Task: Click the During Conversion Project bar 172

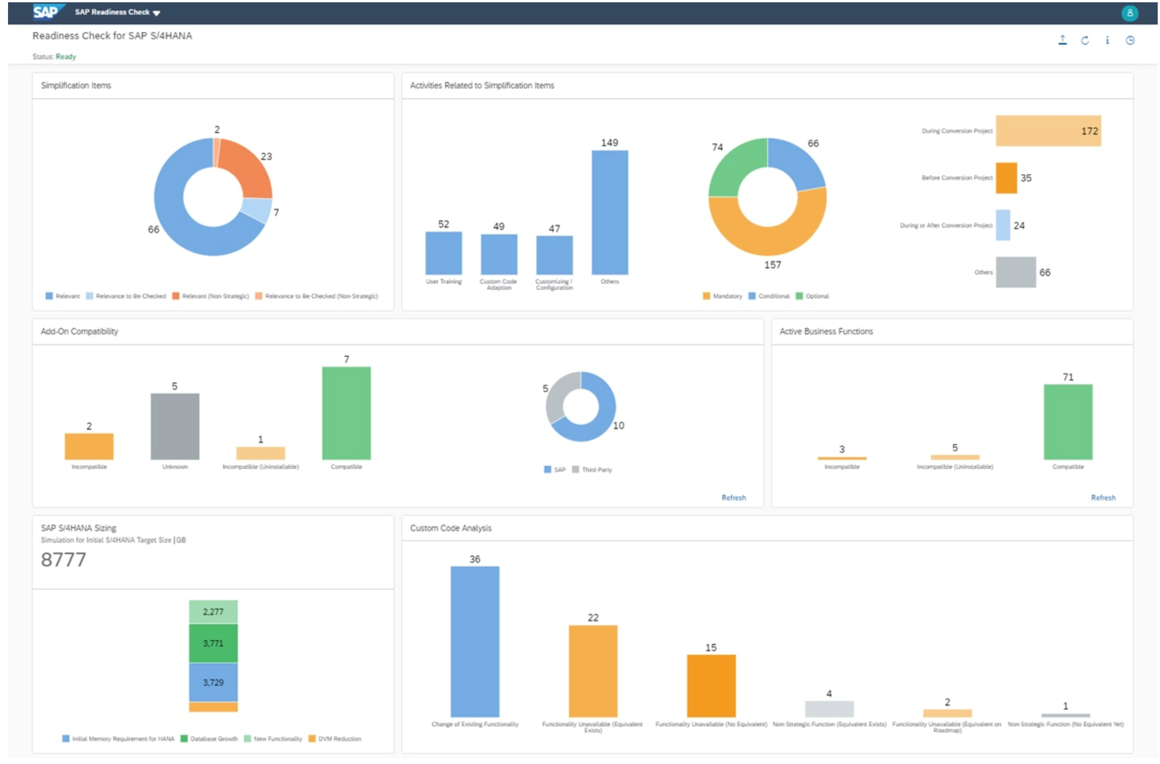Action: (1048, 131)
